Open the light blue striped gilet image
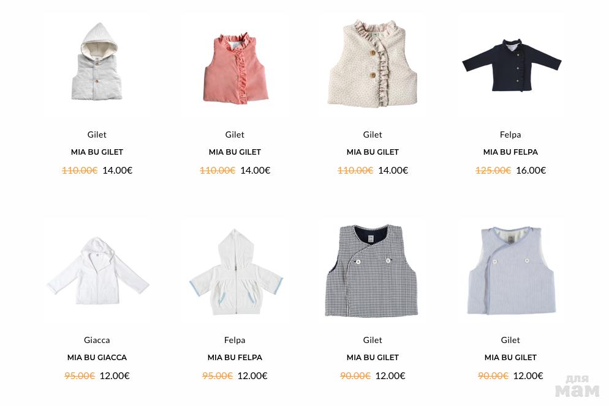The image size is (609, 406). tap(511, 270)
